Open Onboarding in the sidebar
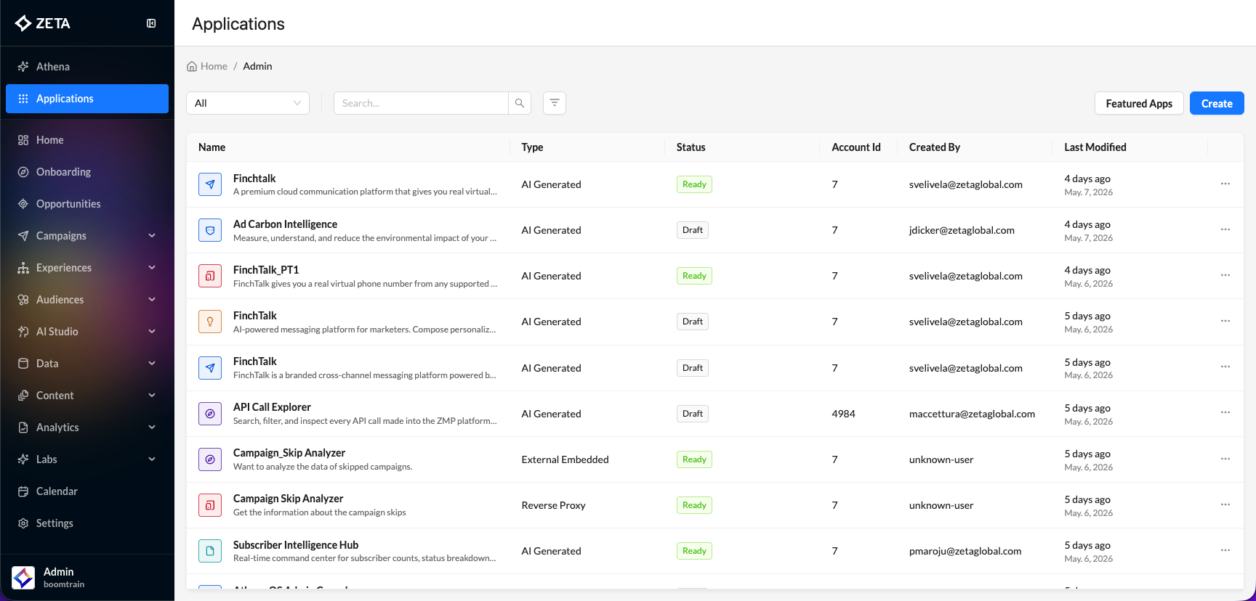The height and width of the screenshot is (601, 1256). (87, 172)
